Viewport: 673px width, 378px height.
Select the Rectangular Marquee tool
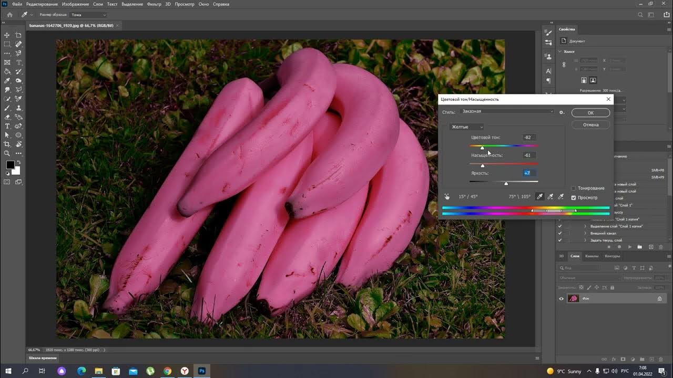point(7,44)
